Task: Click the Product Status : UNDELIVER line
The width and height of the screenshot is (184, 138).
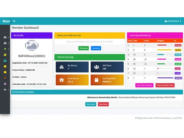Action: click(x=24, y=70)
